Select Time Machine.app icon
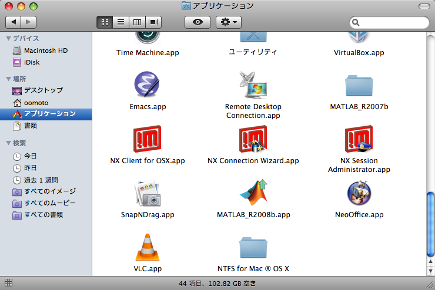Screen dimensions: 435x290 tap(148, 38)
